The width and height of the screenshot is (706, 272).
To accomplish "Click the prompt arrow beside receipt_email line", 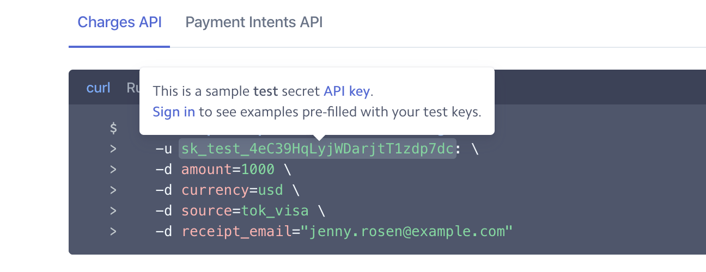I will tap(113, 232).
